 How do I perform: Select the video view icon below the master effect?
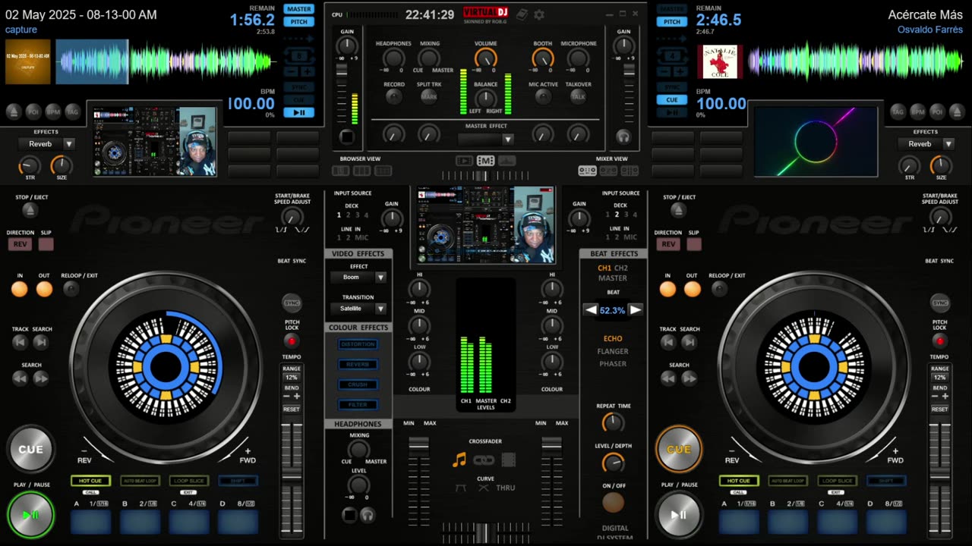click(464, 161)
